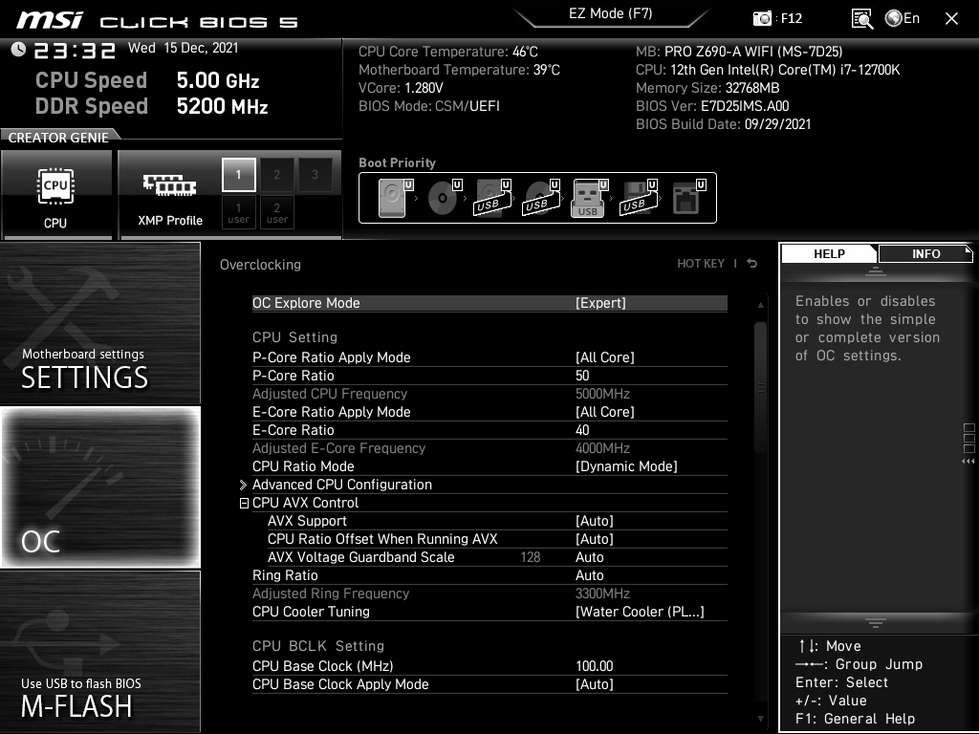This screenshot has height=734, width=979.
Task: Click the back arrow beside HOT KEY
Action: tap(752, 264)
